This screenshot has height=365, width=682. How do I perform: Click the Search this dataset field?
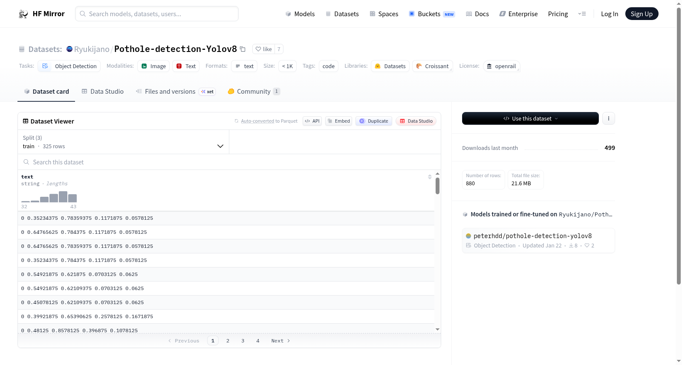point(229,162)
